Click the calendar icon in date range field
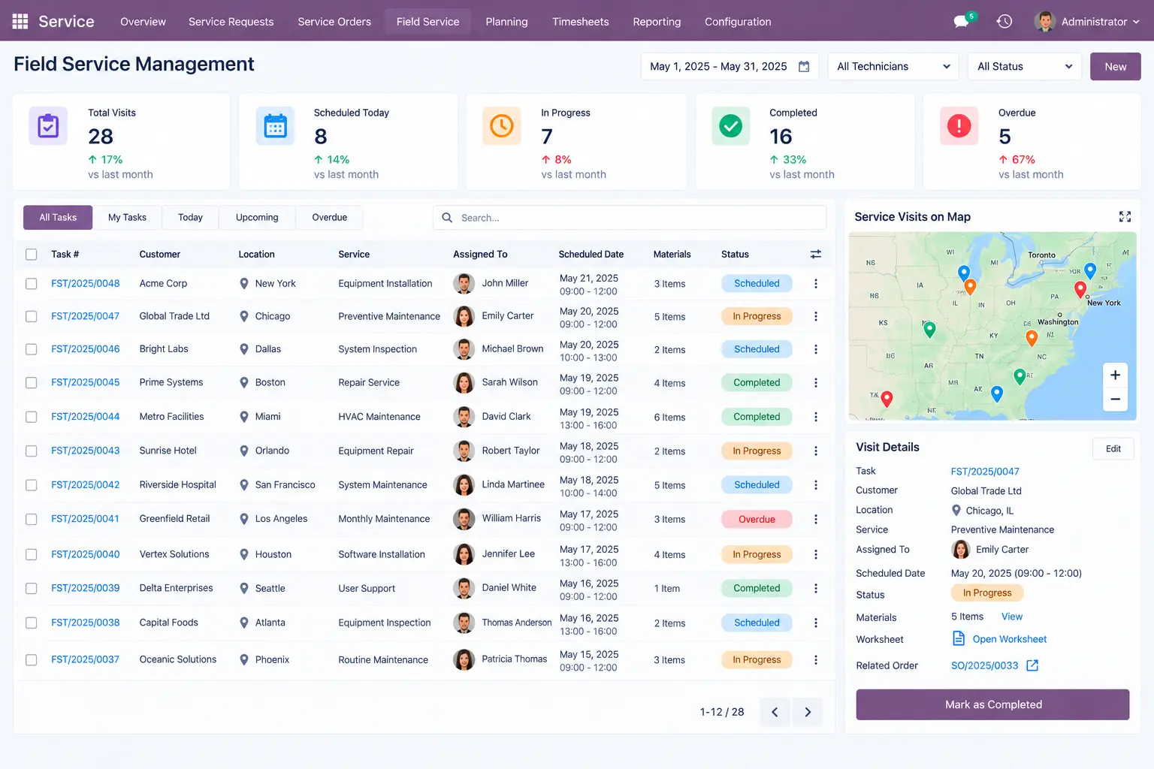 pyautogui.click(x=804, y=66)
